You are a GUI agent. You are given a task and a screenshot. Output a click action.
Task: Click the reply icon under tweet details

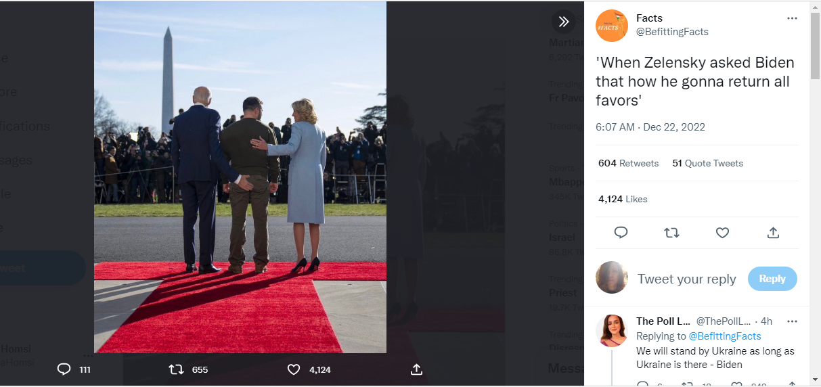tap(621, 233)
